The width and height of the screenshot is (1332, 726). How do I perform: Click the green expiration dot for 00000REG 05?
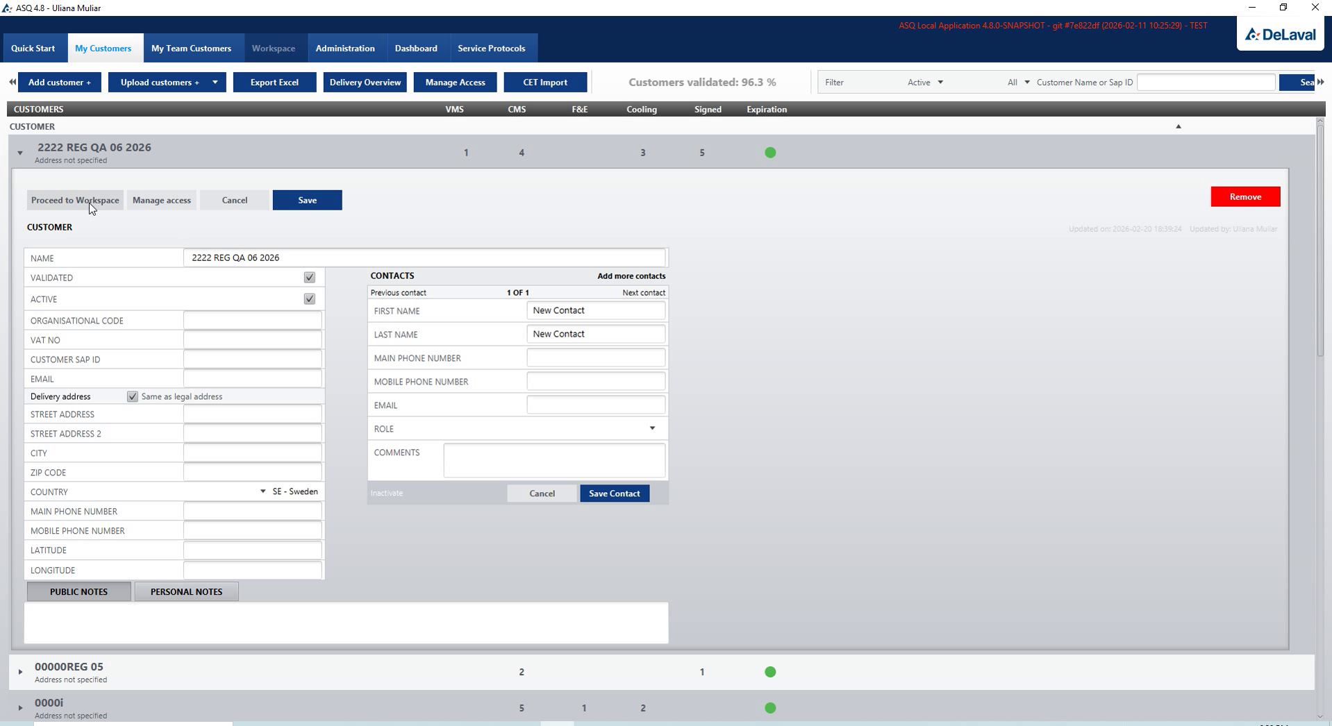[x=770, y=672]
